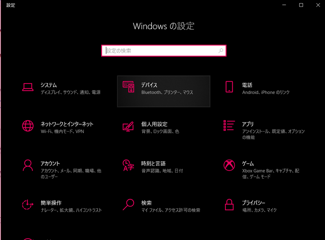Select the アカウント person icon

[28, 165]
